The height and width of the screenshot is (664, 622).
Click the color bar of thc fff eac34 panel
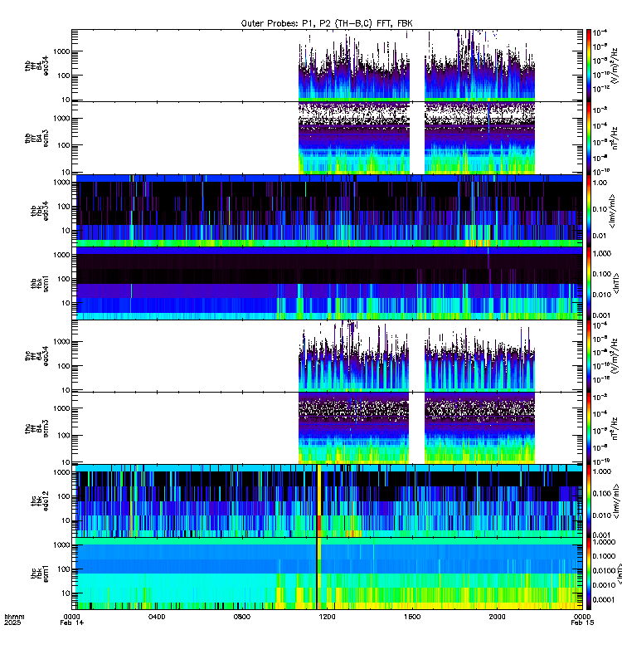[589, 355]
